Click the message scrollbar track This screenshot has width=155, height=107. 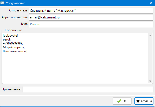pos(150,58)
